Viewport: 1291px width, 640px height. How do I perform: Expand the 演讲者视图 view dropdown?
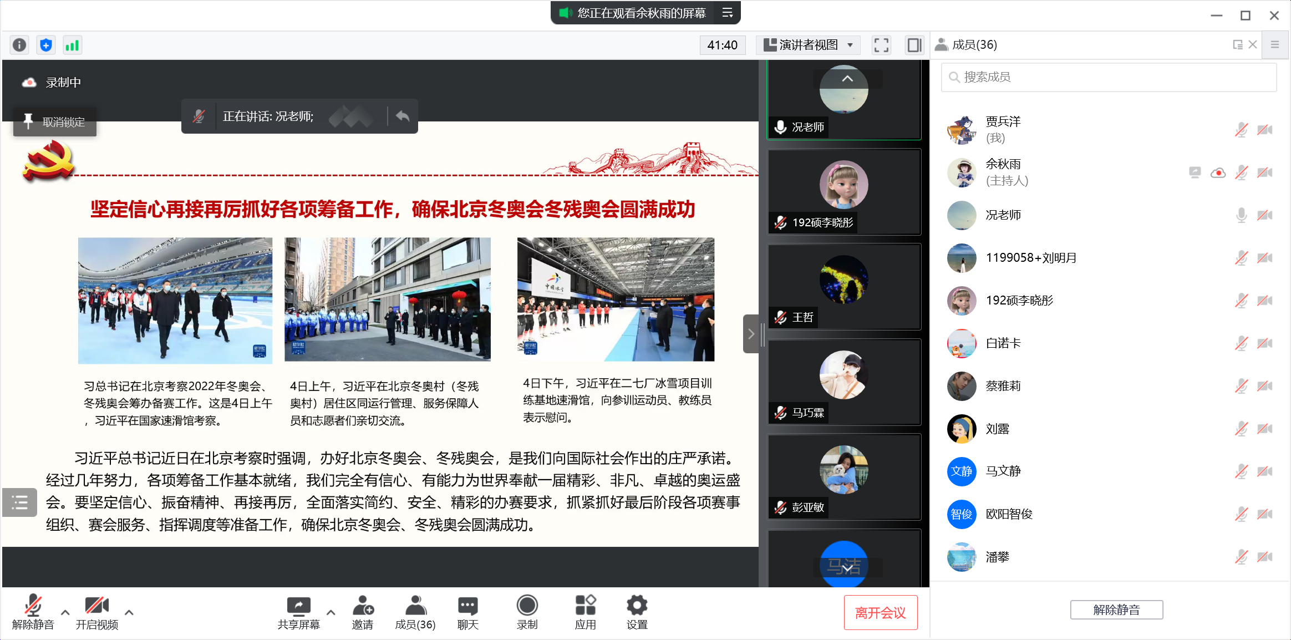pos(808,45)
